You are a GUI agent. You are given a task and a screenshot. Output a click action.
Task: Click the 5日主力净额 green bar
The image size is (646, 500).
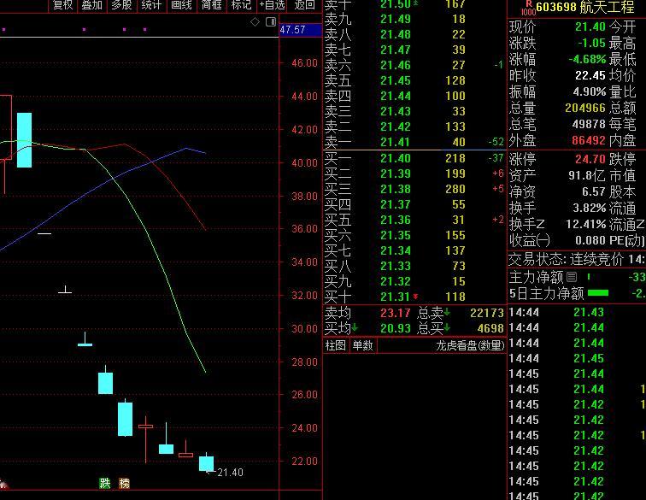point(598,293)
